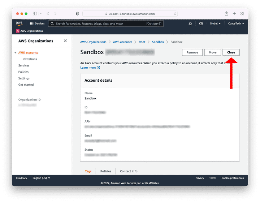
Task: Open the help question mark icon
Action: 201,23
